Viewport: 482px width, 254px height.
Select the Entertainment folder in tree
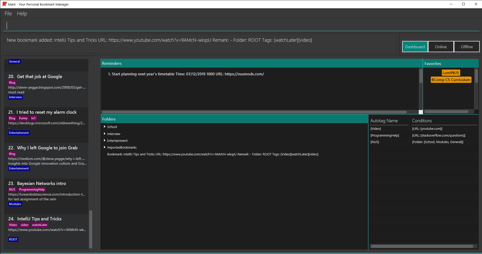point(117,141)
